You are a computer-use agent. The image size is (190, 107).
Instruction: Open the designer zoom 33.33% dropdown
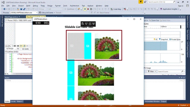click(12, 46)
